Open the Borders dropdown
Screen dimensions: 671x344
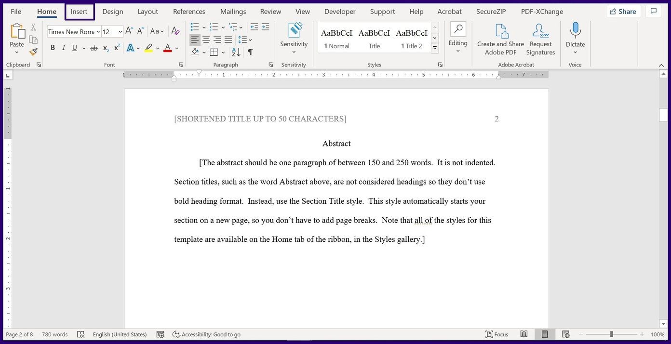coord(223,52)
